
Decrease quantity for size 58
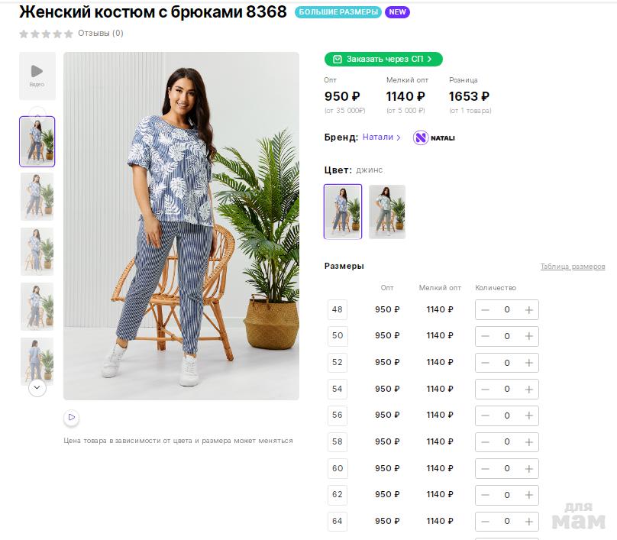click(486, 441)
